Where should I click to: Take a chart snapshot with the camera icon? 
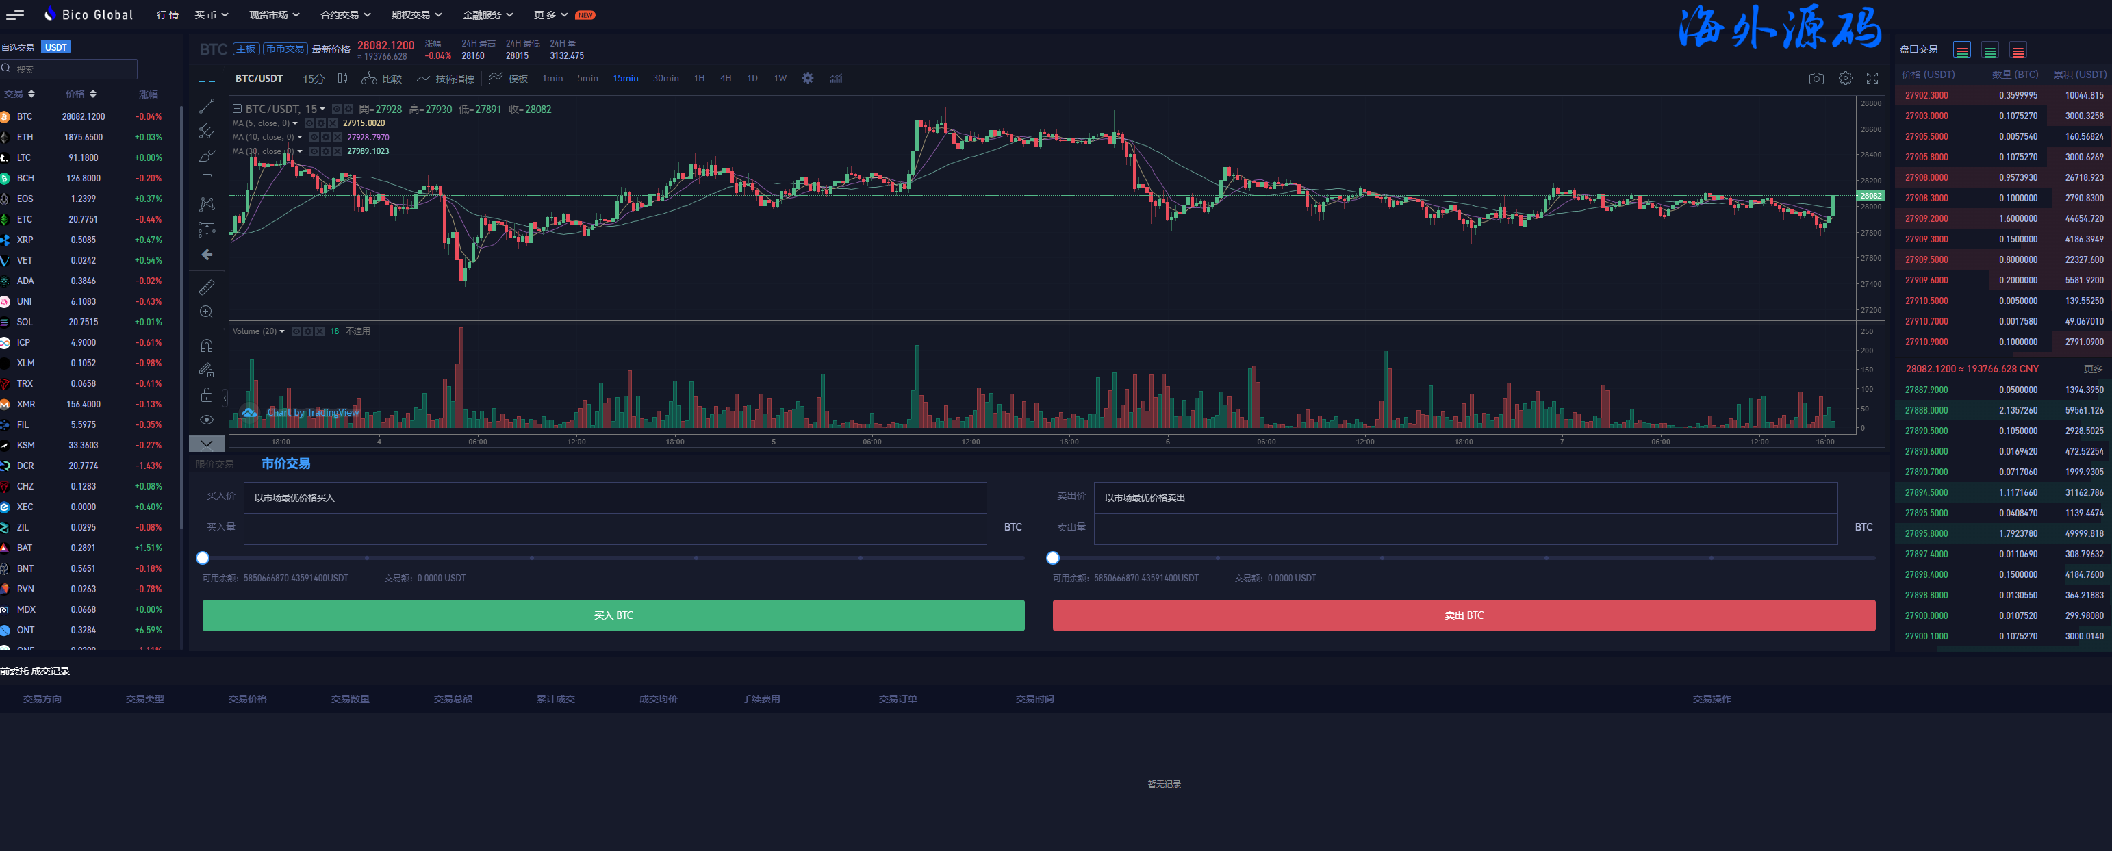1816,79
